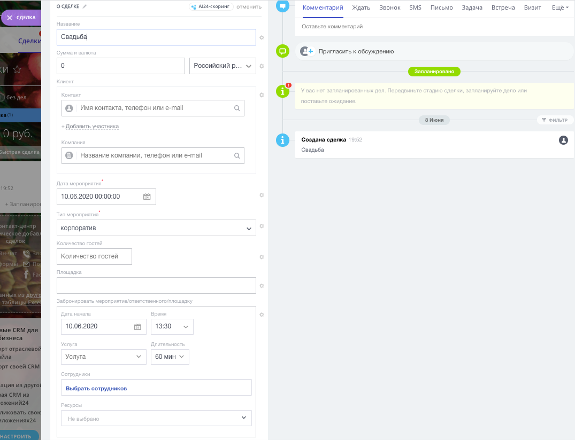
Task: Switch to Задача tab
Action: point(472,7)
